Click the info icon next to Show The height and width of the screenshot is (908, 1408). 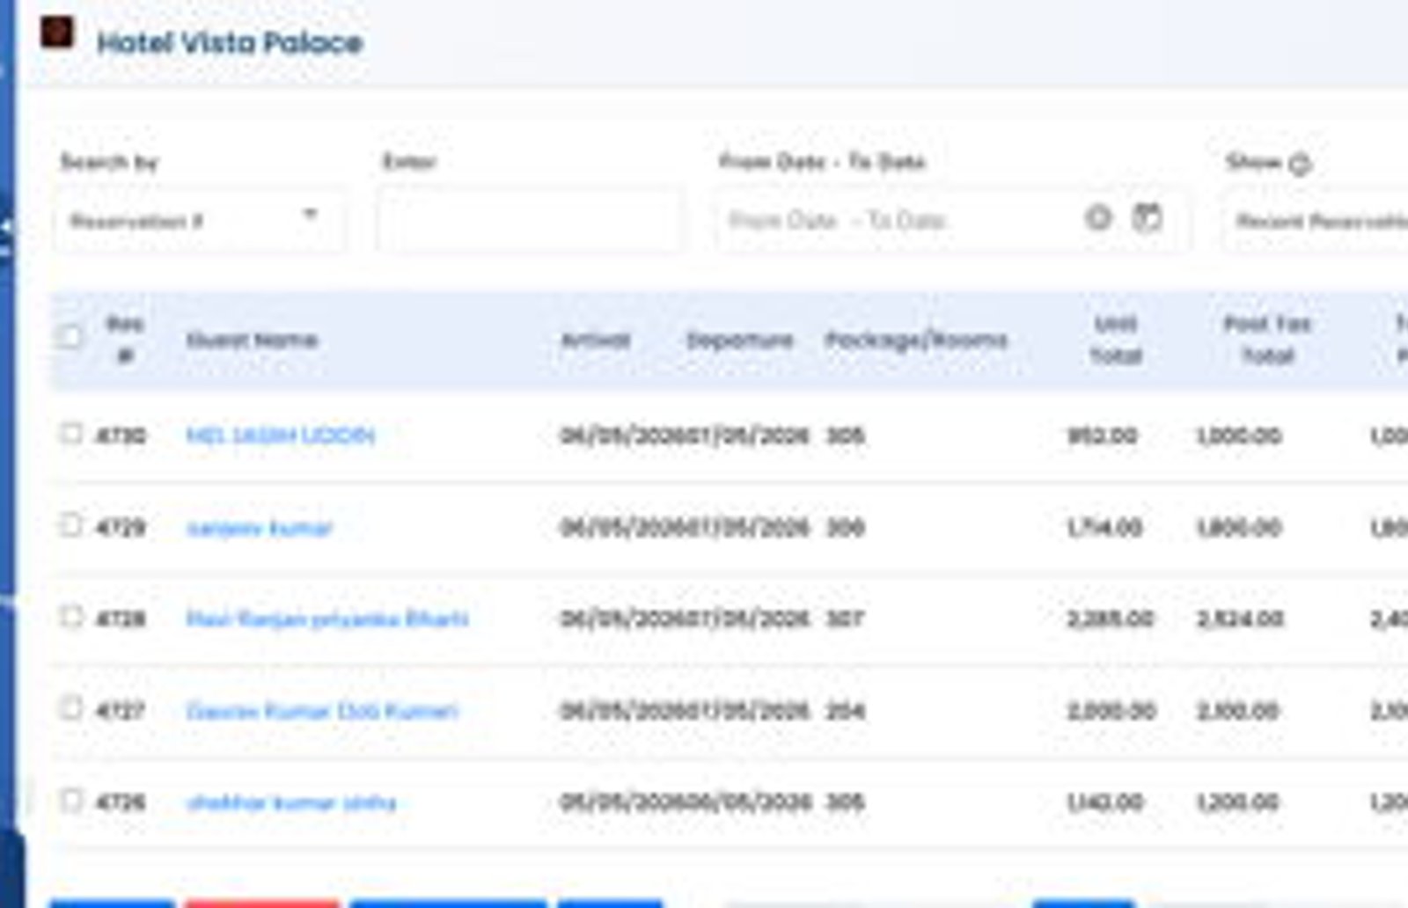(1300, 164)
